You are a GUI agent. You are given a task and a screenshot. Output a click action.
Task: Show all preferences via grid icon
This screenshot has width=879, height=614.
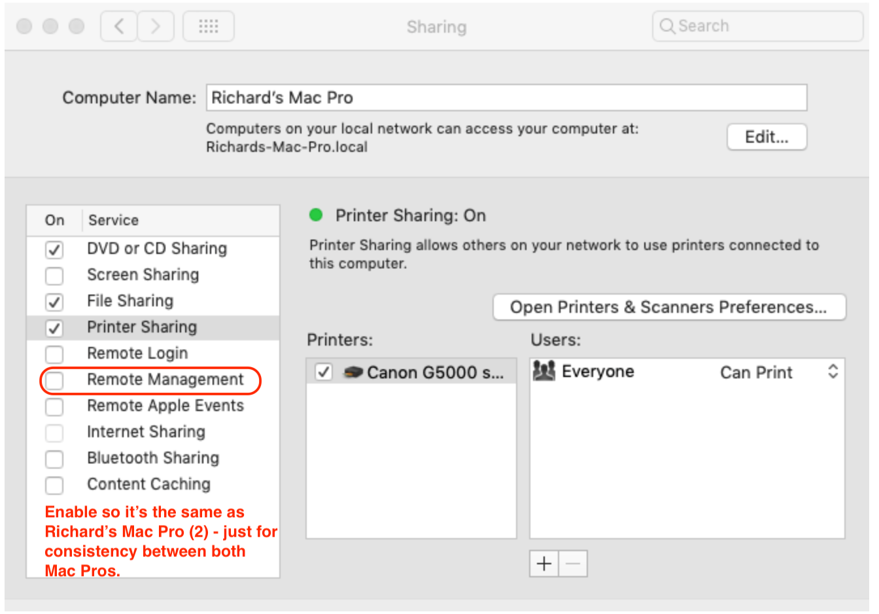pos(209,26)
